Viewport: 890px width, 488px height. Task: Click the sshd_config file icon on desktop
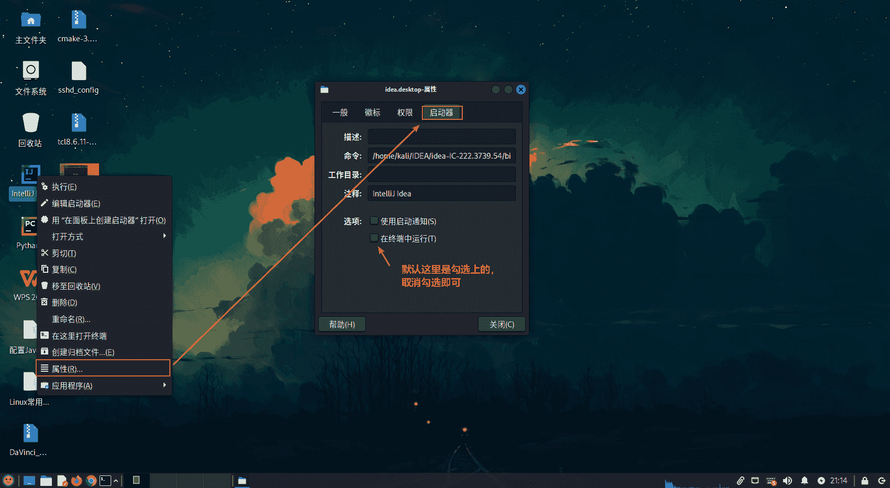coord(79,71)
